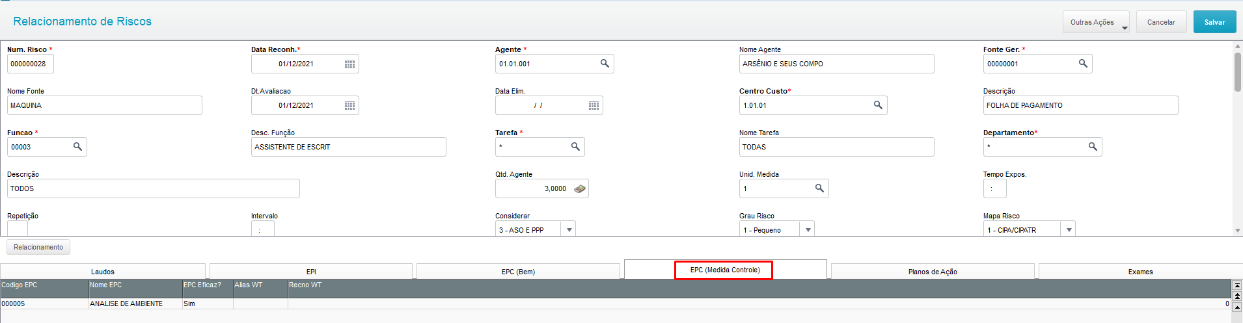Focus the Num. Risco field

pos(31,64)
